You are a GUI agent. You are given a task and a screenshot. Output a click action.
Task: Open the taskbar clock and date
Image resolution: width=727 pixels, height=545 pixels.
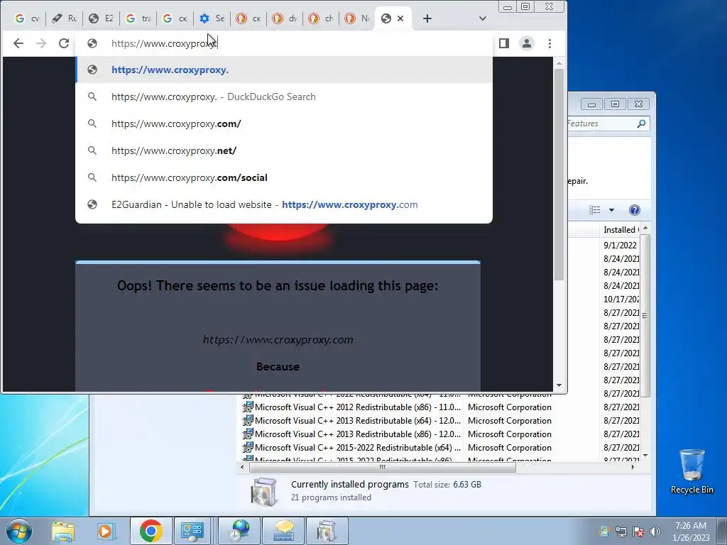[691, 532]
